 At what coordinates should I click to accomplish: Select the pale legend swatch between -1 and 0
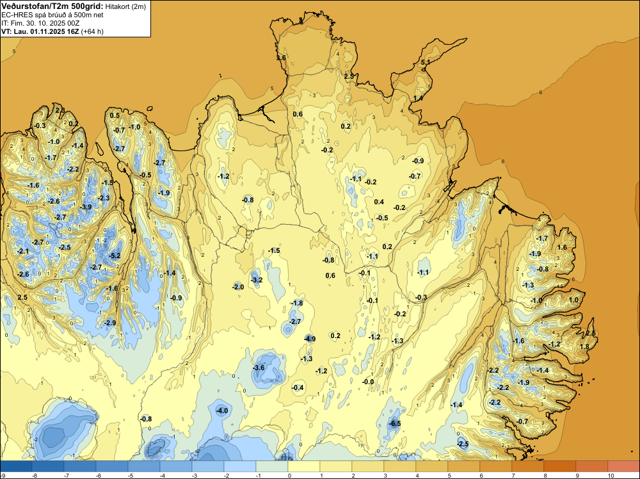(272, 466)
